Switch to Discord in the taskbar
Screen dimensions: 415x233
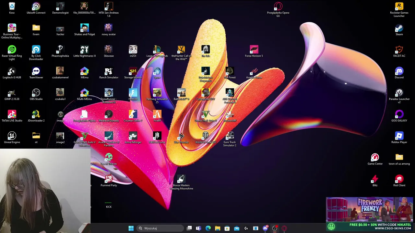(265, 228)
